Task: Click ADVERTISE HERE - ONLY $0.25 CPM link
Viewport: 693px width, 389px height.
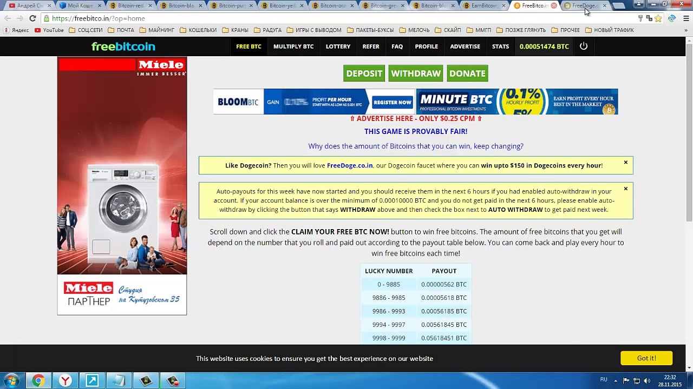Action: click(x=416, y=118)
